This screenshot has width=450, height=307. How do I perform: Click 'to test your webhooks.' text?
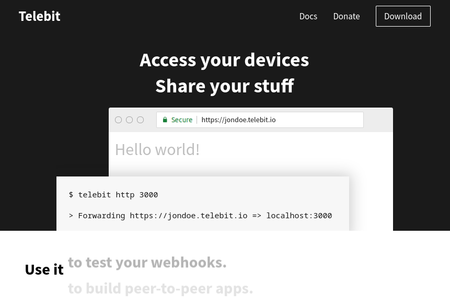pyautogui.click(x=147, y=263)
